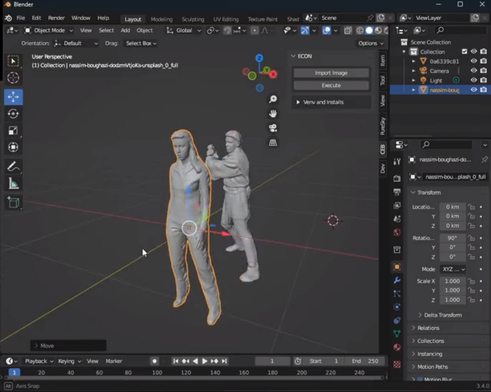Click the End frame 250 field
This screenshot has width=491, height=392.
tap(364, 361)
